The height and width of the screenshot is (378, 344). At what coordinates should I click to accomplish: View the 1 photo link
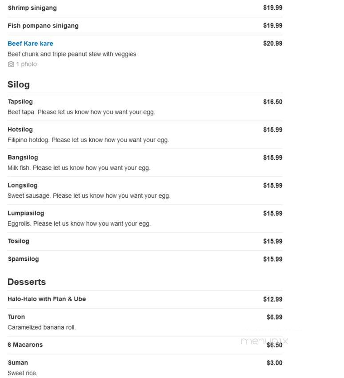coord(26,64)
